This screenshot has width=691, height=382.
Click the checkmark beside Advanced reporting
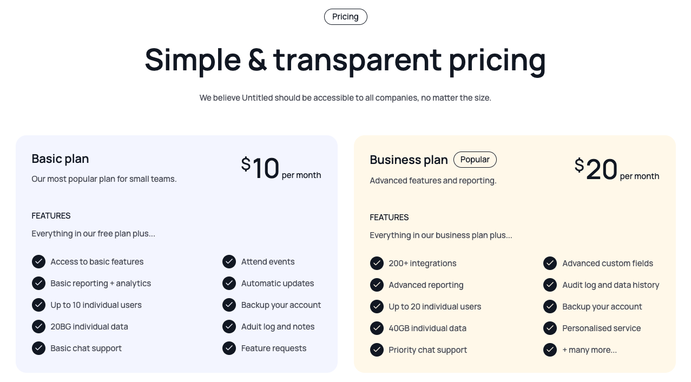377,285
